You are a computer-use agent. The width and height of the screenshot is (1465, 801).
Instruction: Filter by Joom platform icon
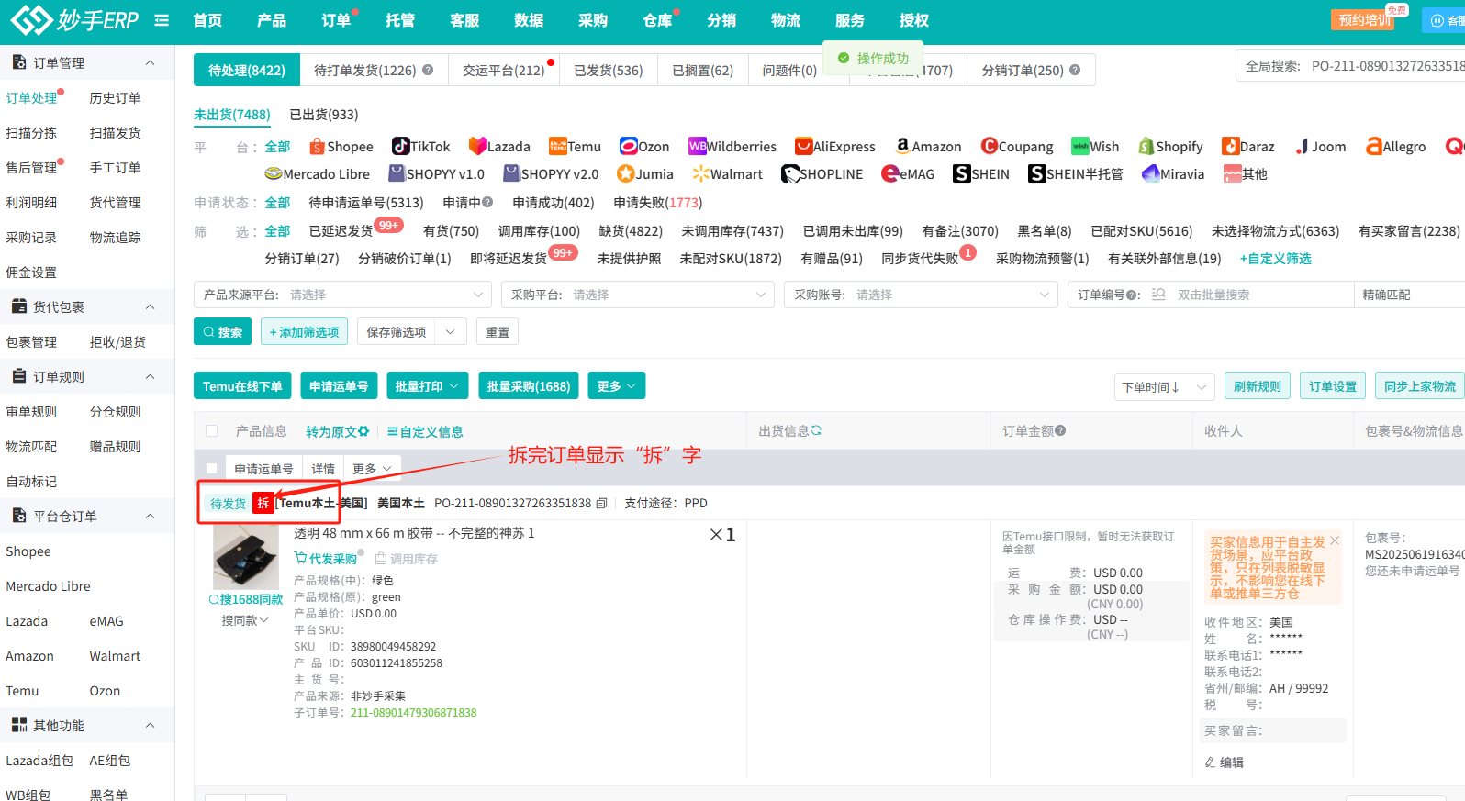pos(1302,146)
